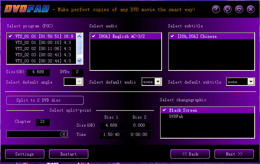Select VTS_03 01 [00:32:44] program
This screenshot has width=260, height=164.
pyautogui.click(x=41, y=61)
